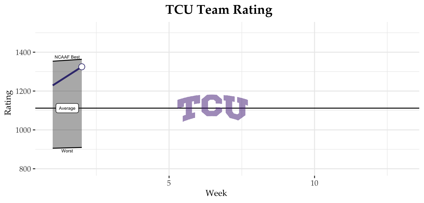Select the white circle data point
Image resolution: width=424 pixels, height=203 pixels.
coord(82,67)
